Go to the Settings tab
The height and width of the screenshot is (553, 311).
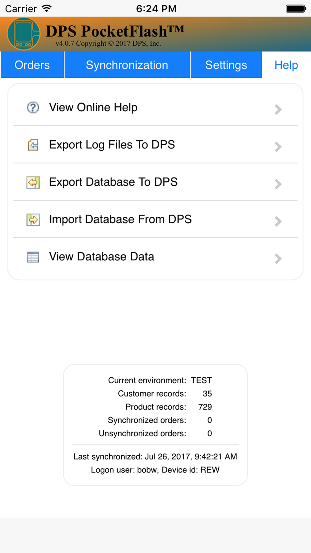[x=226, y=65]
